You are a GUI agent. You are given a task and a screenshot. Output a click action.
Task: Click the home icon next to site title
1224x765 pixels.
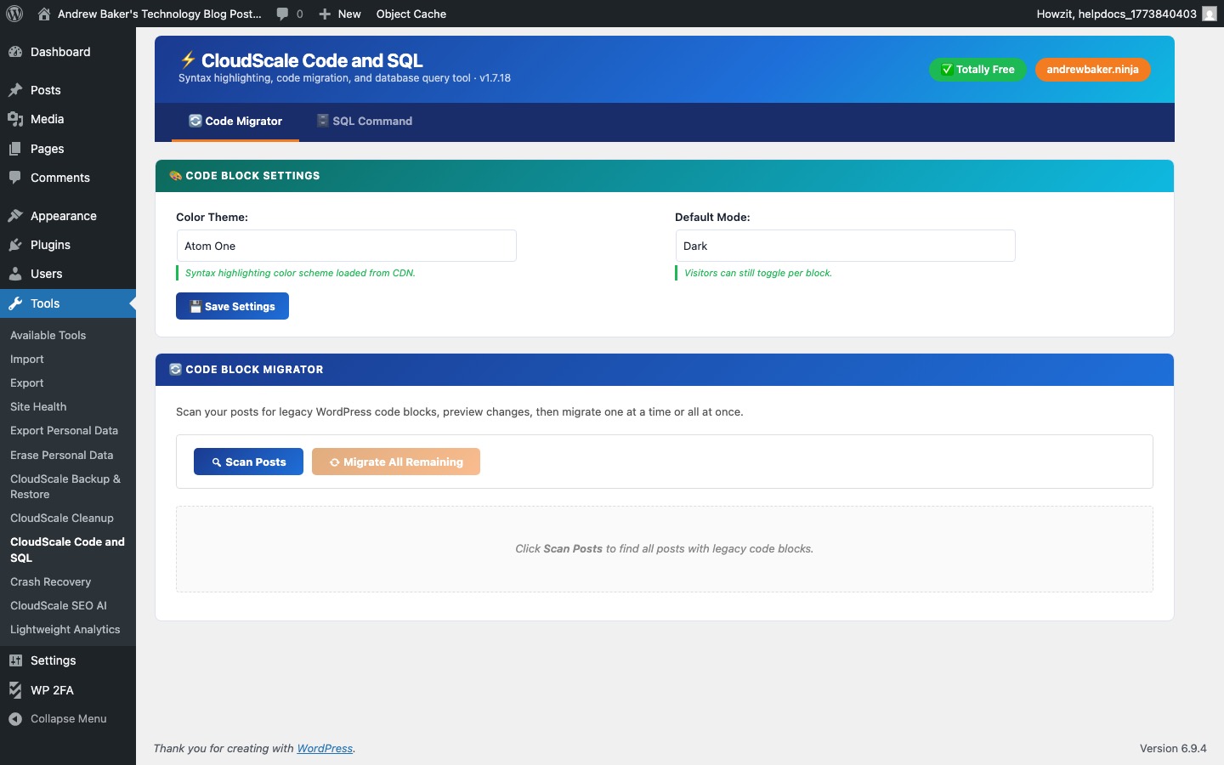click(x=43, y=14)
